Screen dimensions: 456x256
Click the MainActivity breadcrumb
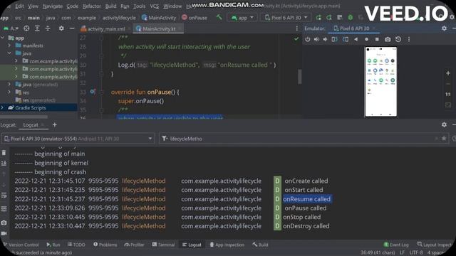coord(159,18)
